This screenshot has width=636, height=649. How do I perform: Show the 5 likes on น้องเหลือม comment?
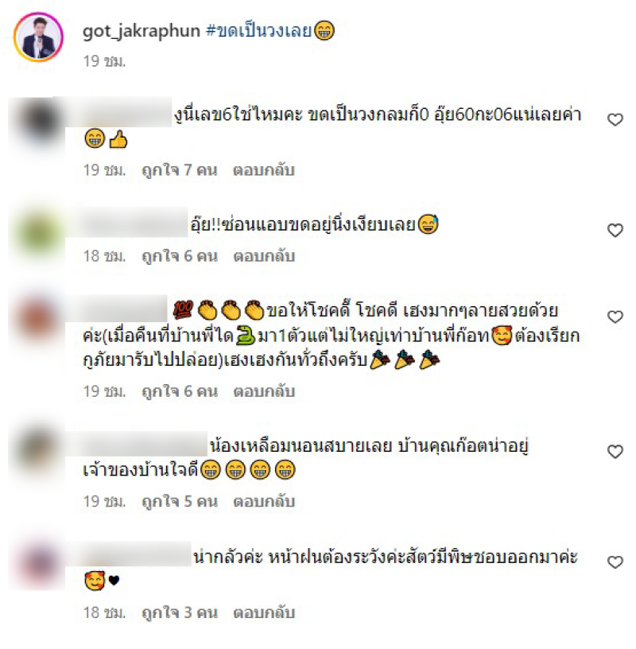pos(179,501)
